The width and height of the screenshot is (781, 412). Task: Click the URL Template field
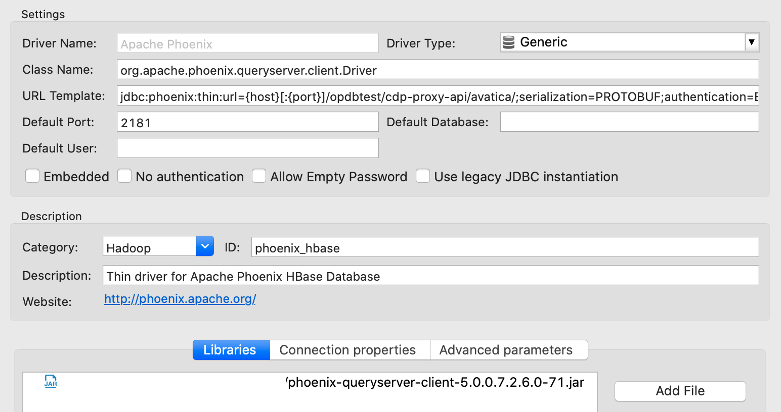point(438,96)
